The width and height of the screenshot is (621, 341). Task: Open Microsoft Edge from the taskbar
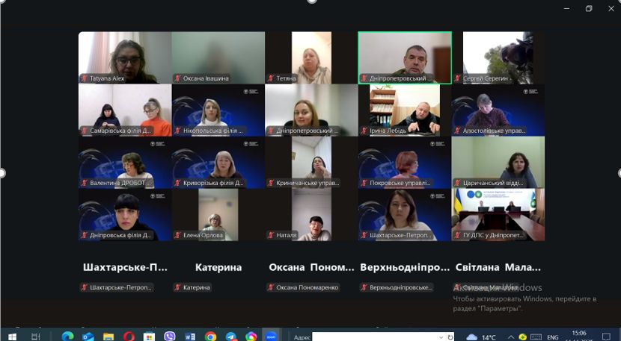(x=67, y=337)
